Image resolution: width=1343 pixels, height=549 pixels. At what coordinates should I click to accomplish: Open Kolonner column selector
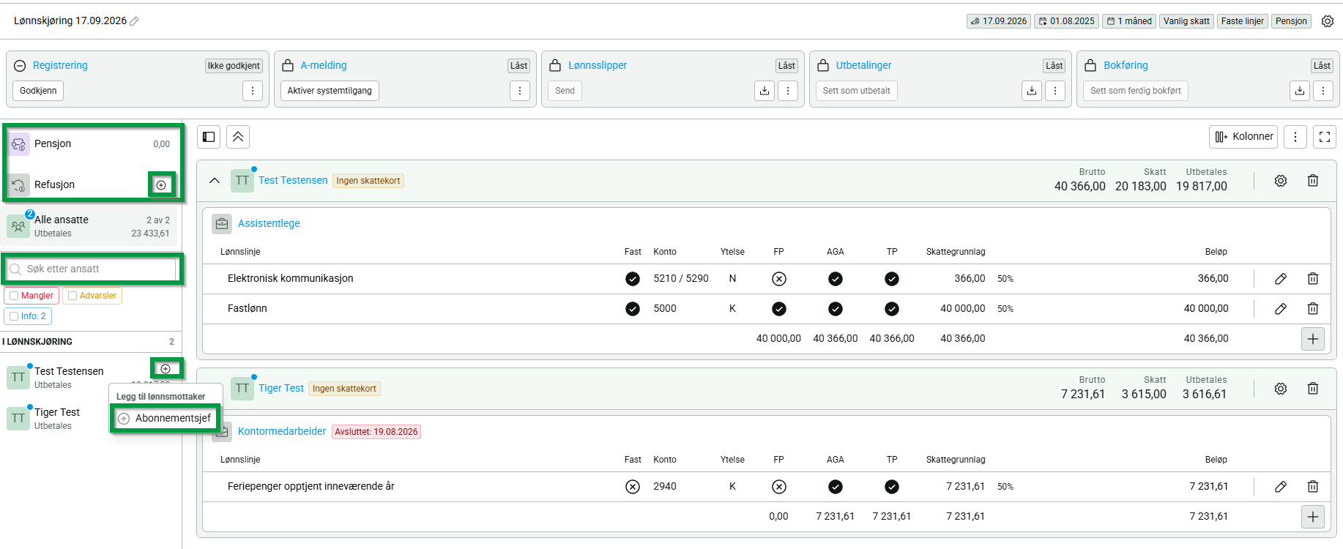(1243, 137)
